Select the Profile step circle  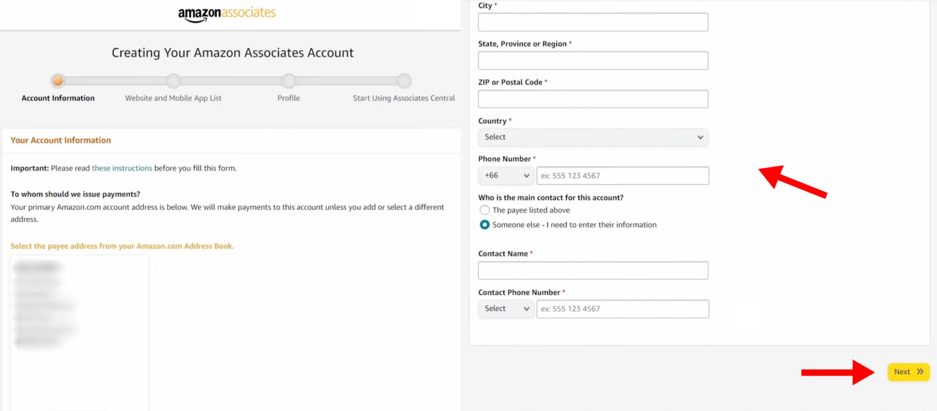[289, 81]
